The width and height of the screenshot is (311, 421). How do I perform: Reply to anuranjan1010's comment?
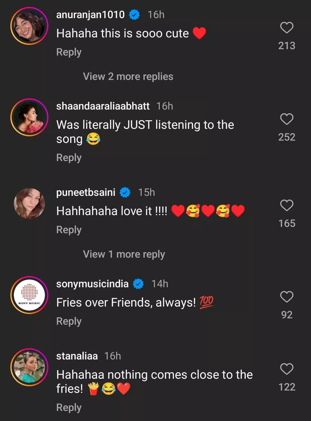coord(69,52)
